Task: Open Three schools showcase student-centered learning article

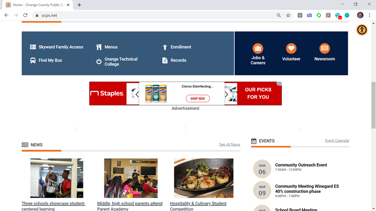Action: pos(53,206)
